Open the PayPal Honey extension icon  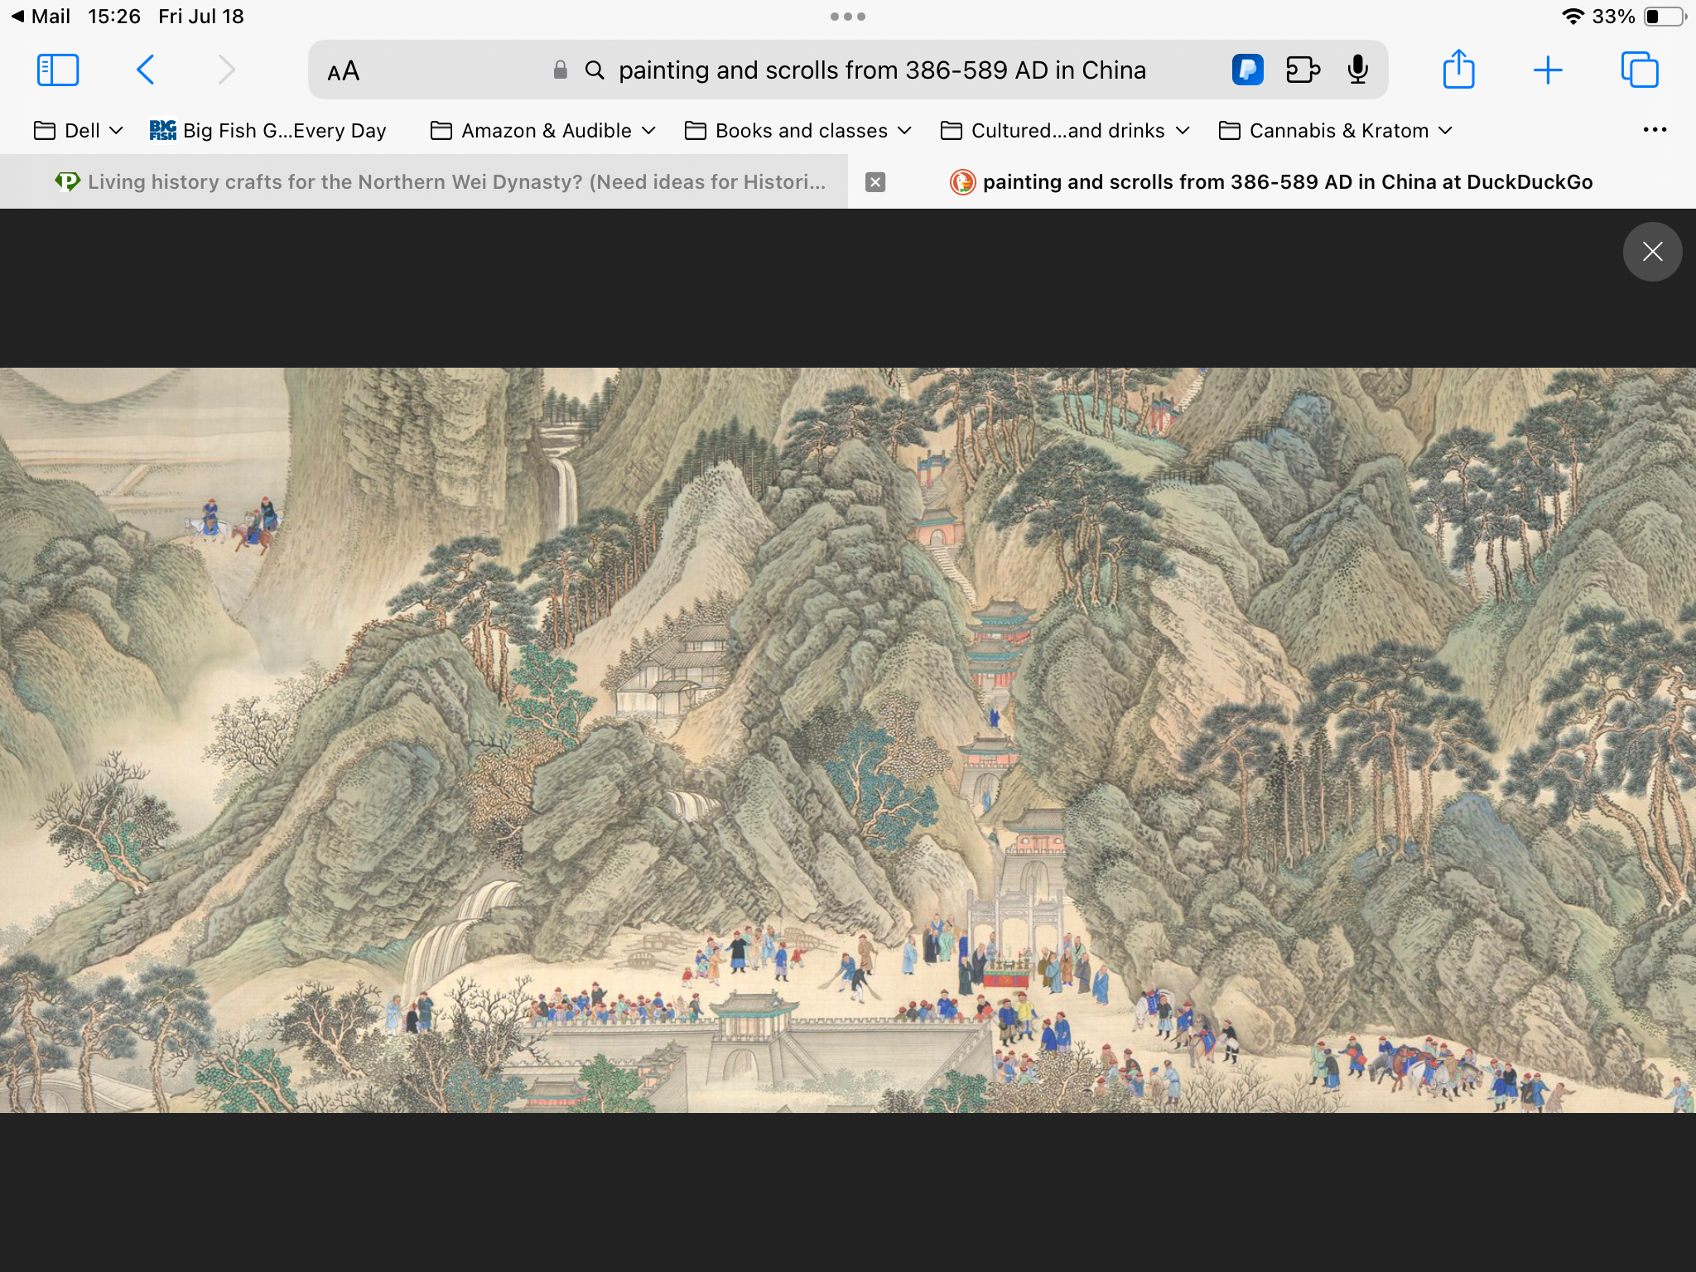click(x=1247, y=70)
